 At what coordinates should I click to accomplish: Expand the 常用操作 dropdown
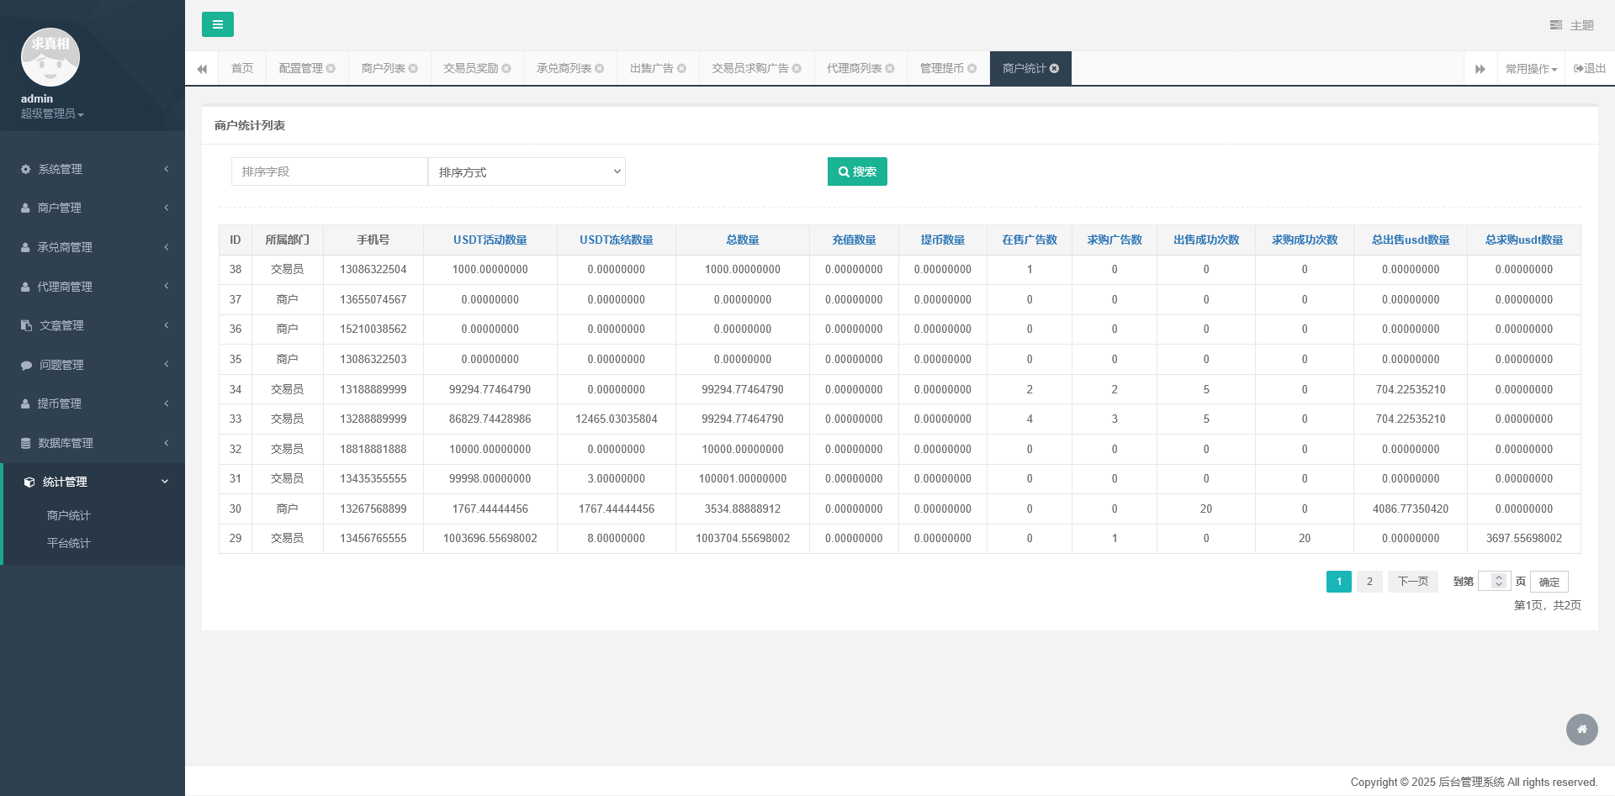pos(1531,69)
